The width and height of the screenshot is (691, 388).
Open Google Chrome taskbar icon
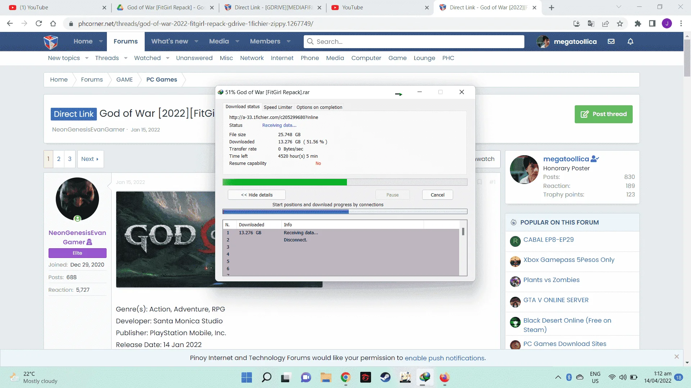346,378
